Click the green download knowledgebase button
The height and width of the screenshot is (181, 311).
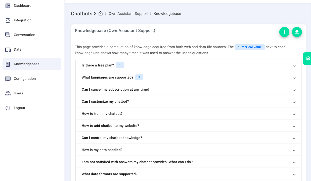click(297, 32)
